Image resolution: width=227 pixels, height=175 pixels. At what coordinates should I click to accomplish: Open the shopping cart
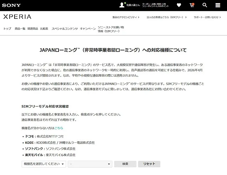click(192, 5)
